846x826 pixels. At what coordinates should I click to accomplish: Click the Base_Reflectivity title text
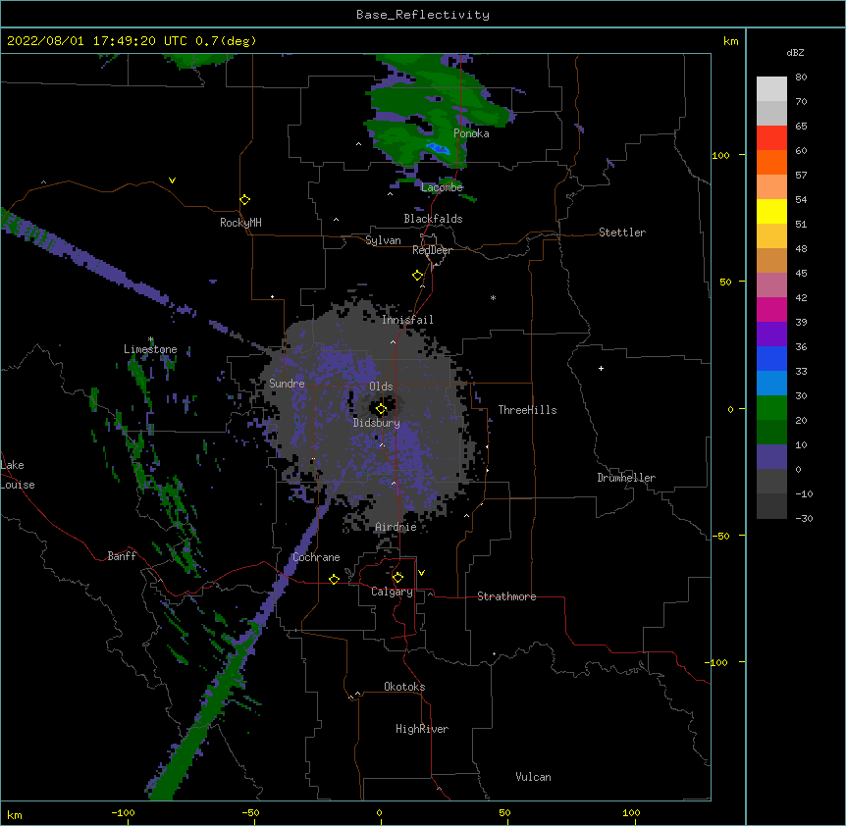(x=422, y=15)
